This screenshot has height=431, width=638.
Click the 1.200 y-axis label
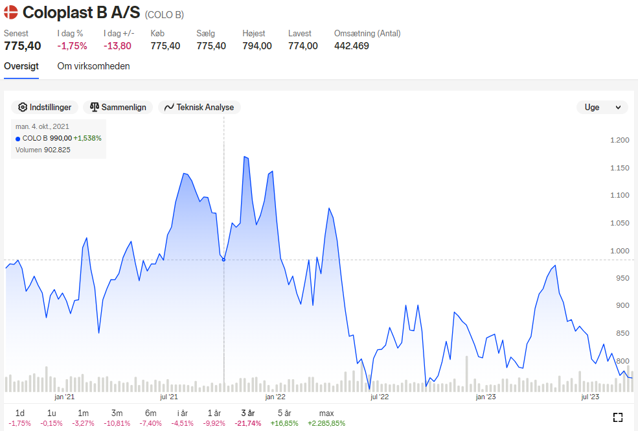(x=620, y=140)
